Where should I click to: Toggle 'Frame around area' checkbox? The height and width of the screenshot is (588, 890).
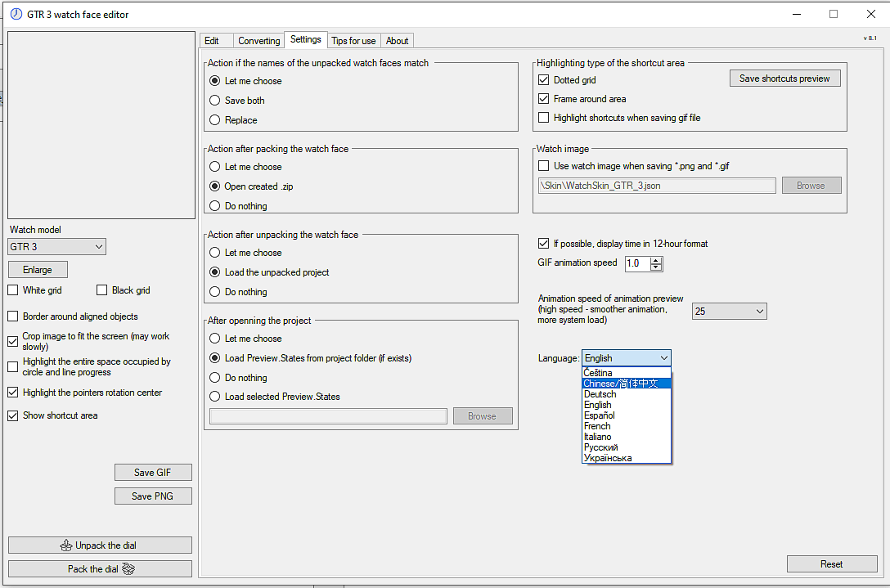tap(543, 99)
